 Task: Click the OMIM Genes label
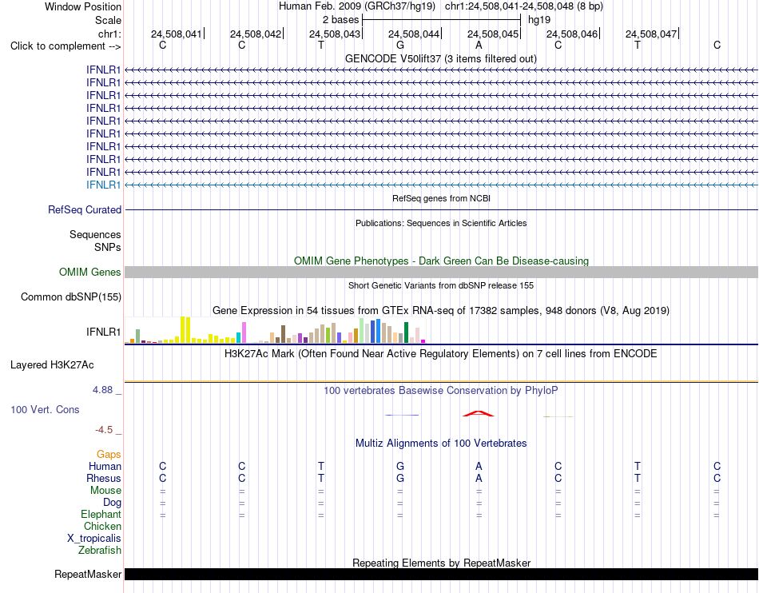coord(89,272)
